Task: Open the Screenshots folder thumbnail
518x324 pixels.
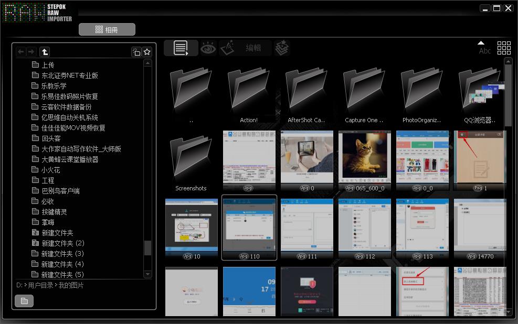Action: click(191, 163)
